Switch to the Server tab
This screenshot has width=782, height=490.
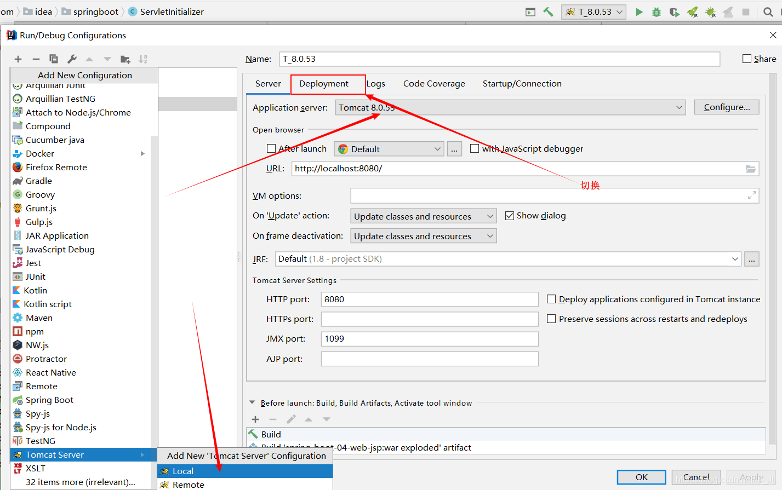[268, 84]
